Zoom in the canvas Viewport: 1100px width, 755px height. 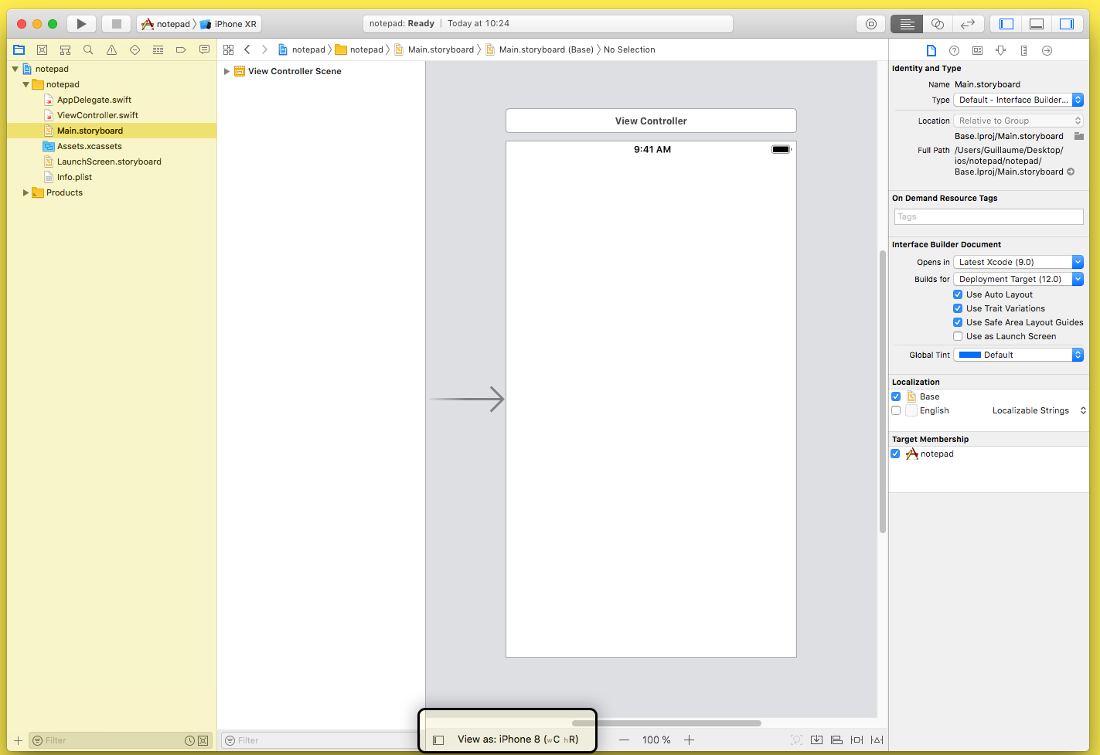(x=689, y=740)
